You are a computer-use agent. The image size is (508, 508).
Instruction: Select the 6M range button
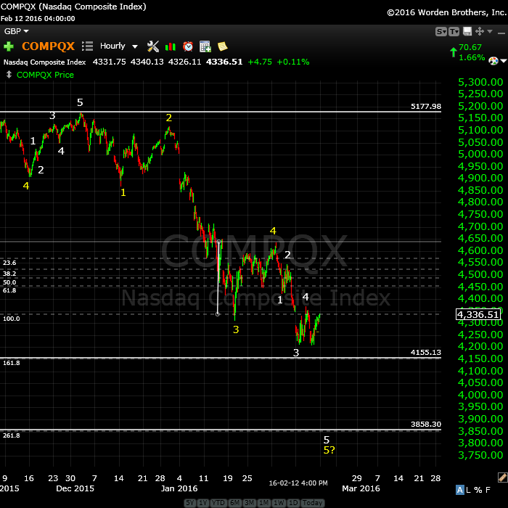[x=234, y=502]
